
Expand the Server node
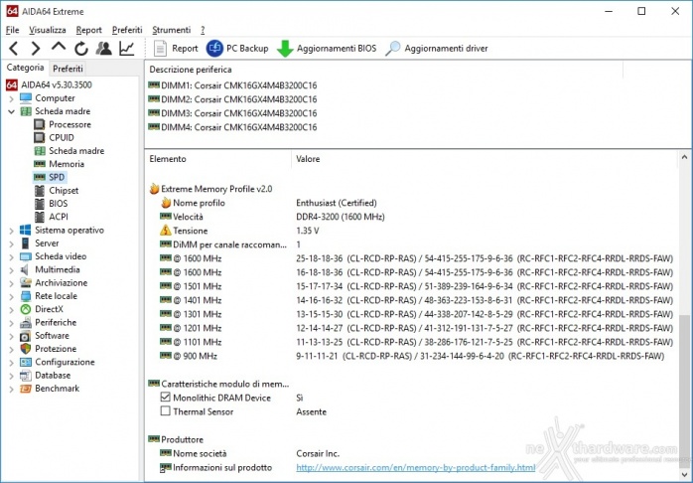[12, 243]
